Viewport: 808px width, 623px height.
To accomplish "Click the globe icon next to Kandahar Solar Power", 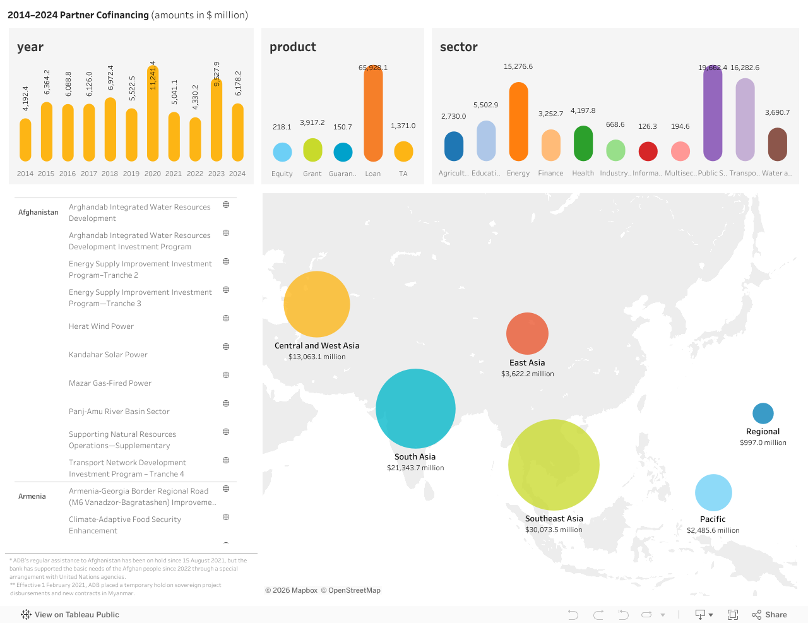I will coord(226,347).
